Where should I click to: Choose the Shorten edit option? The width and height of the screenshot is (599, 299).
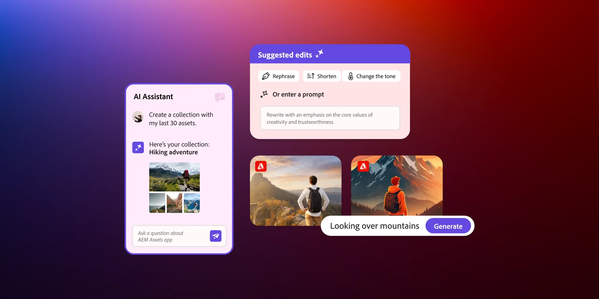[322, 76]
